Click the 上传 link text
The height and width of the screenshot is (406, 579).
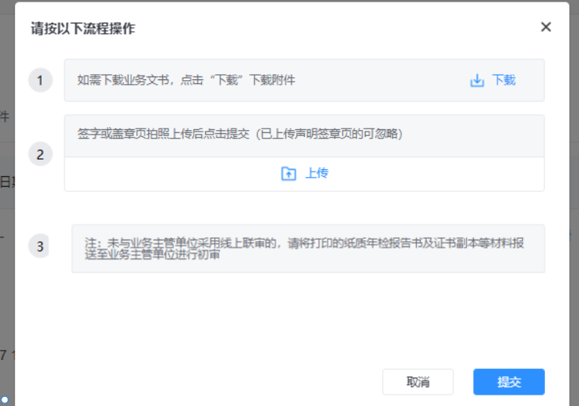pyautogui.click(x=316, y=174)
